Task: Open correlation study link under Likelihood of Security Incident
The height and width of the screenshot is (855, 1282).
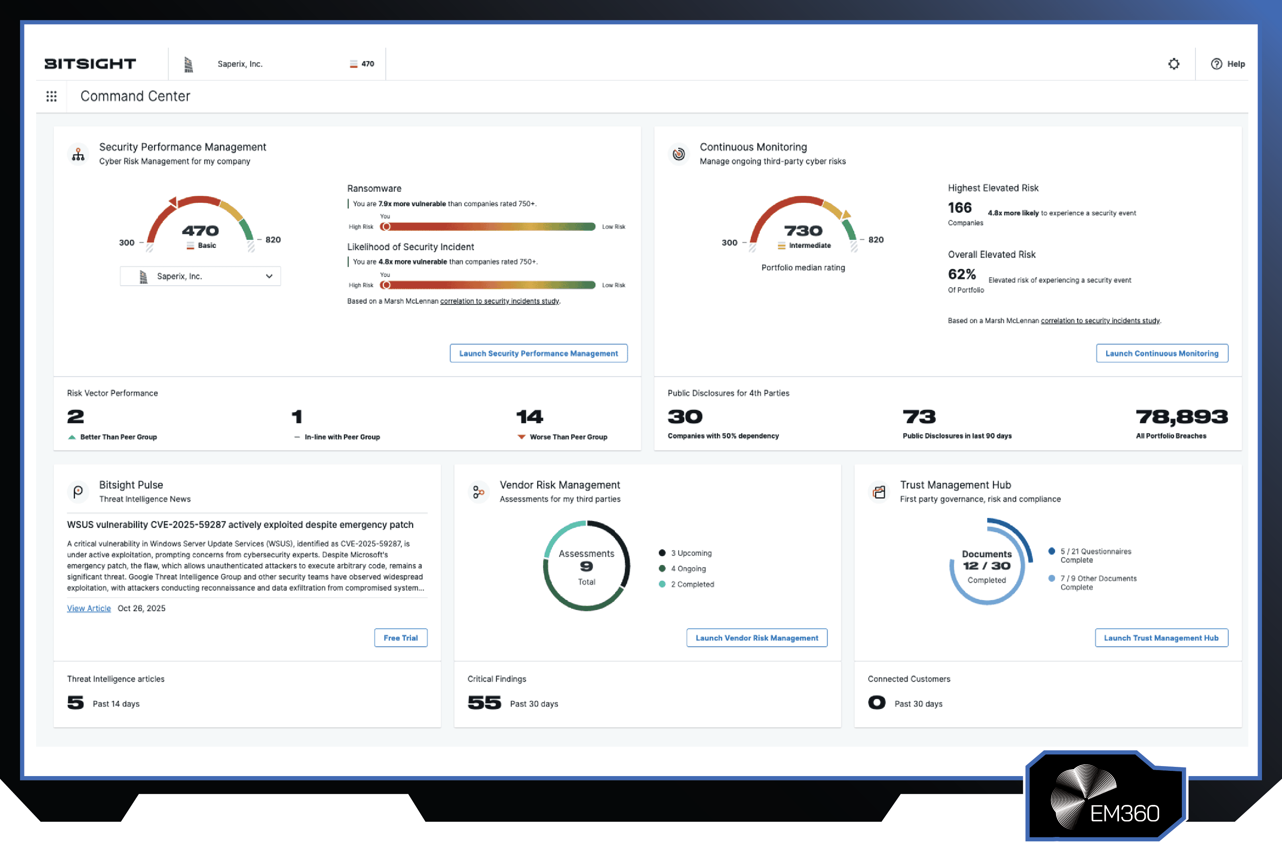Action: (499, 301)
